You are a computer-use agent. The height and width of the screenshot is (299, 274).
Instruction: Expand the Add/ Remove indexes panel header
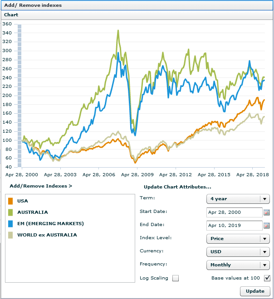137,5
